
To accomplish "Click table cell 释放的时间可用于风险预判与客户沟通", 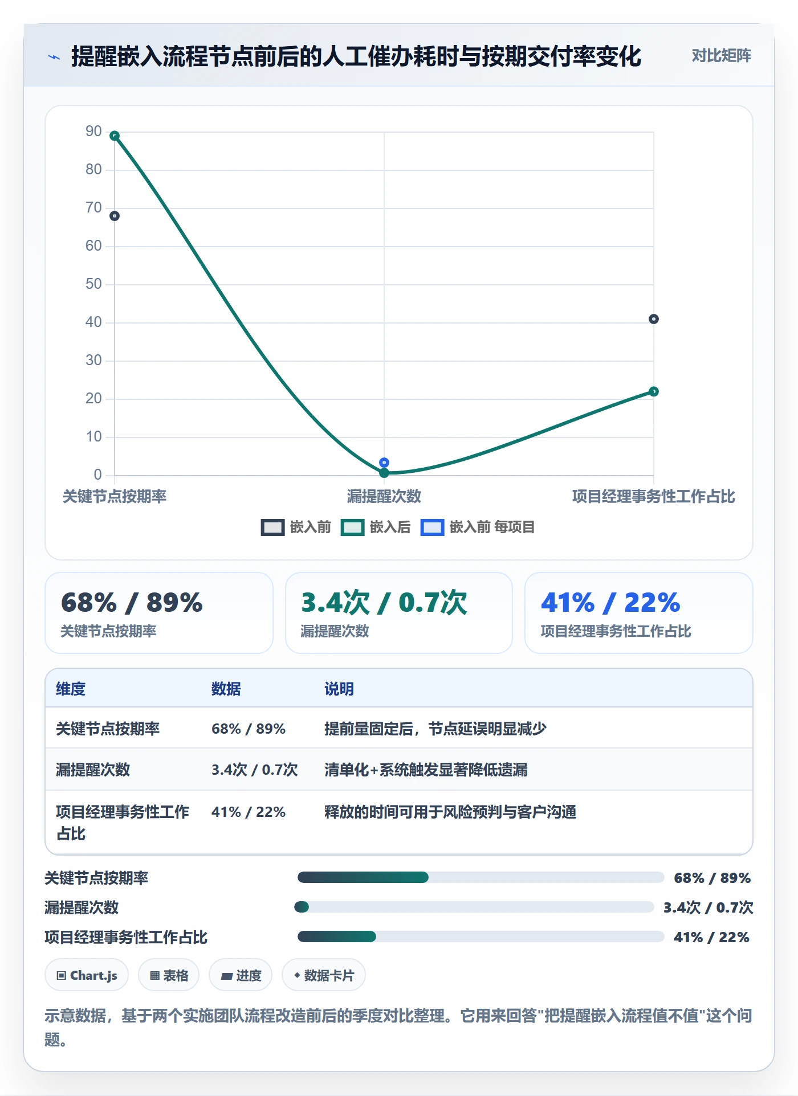I will click(x=450, y=812).
